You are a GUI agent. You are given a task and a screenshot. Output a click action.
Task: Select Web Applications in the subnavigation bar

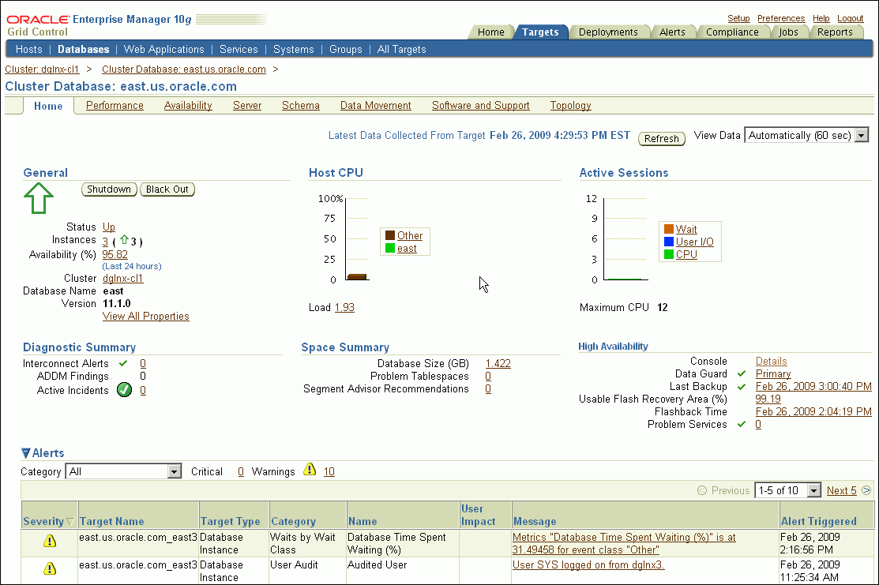click(x=163, y=49)
